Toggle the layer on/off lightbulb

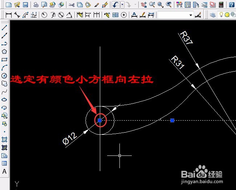(221, 15)
